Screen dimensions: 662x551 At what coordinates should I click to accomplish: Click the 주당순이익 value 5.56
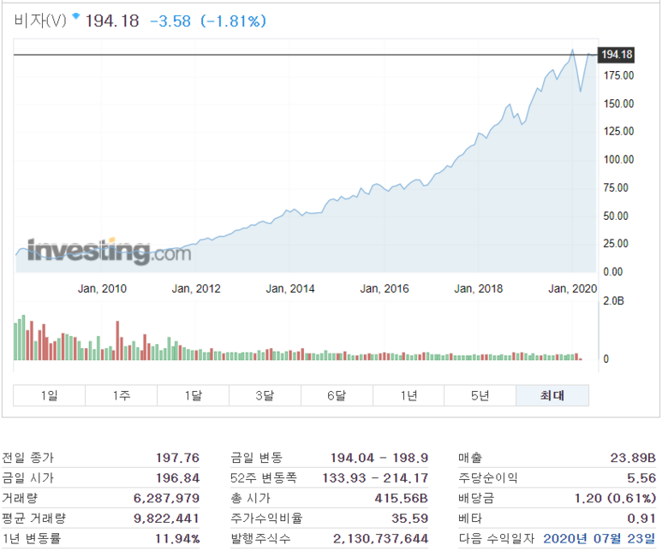tap(641, 477)
